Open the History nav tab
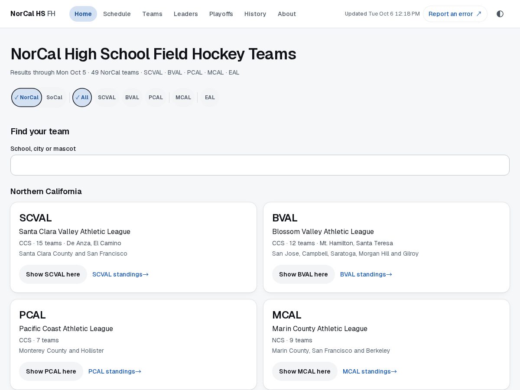This screenshot has width=520, height=390. [255, 14]
